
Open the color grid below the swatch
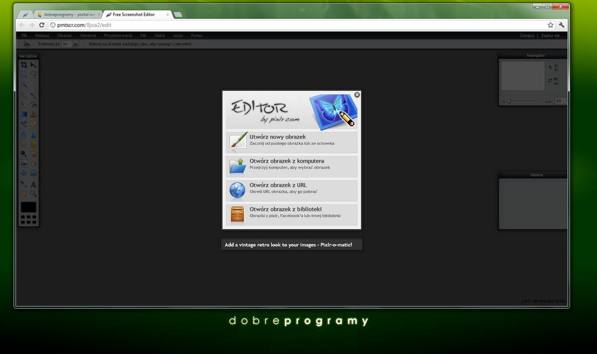(x=28, y=219)
